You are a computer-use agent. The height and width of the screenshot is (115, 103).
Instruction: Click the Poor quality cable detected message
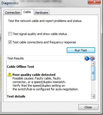(34, 75)
